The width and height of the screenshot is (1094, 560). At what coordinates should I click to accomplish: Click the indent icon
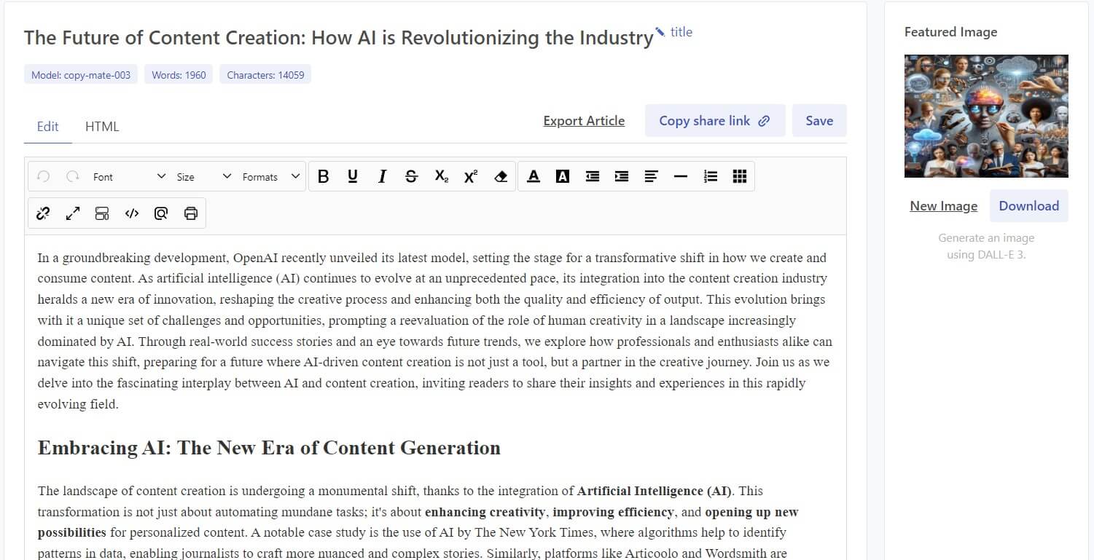[622, 176]
